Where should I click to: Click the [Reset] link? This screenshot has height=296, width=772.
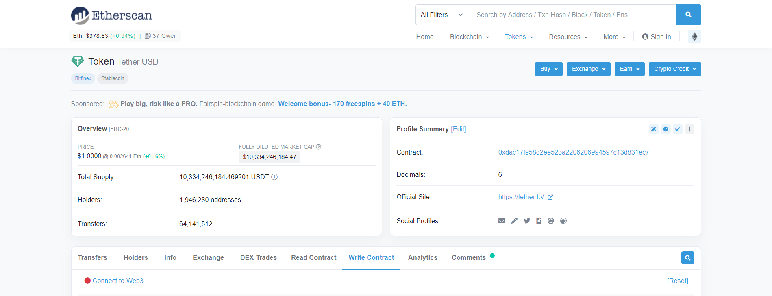(678, 281)
